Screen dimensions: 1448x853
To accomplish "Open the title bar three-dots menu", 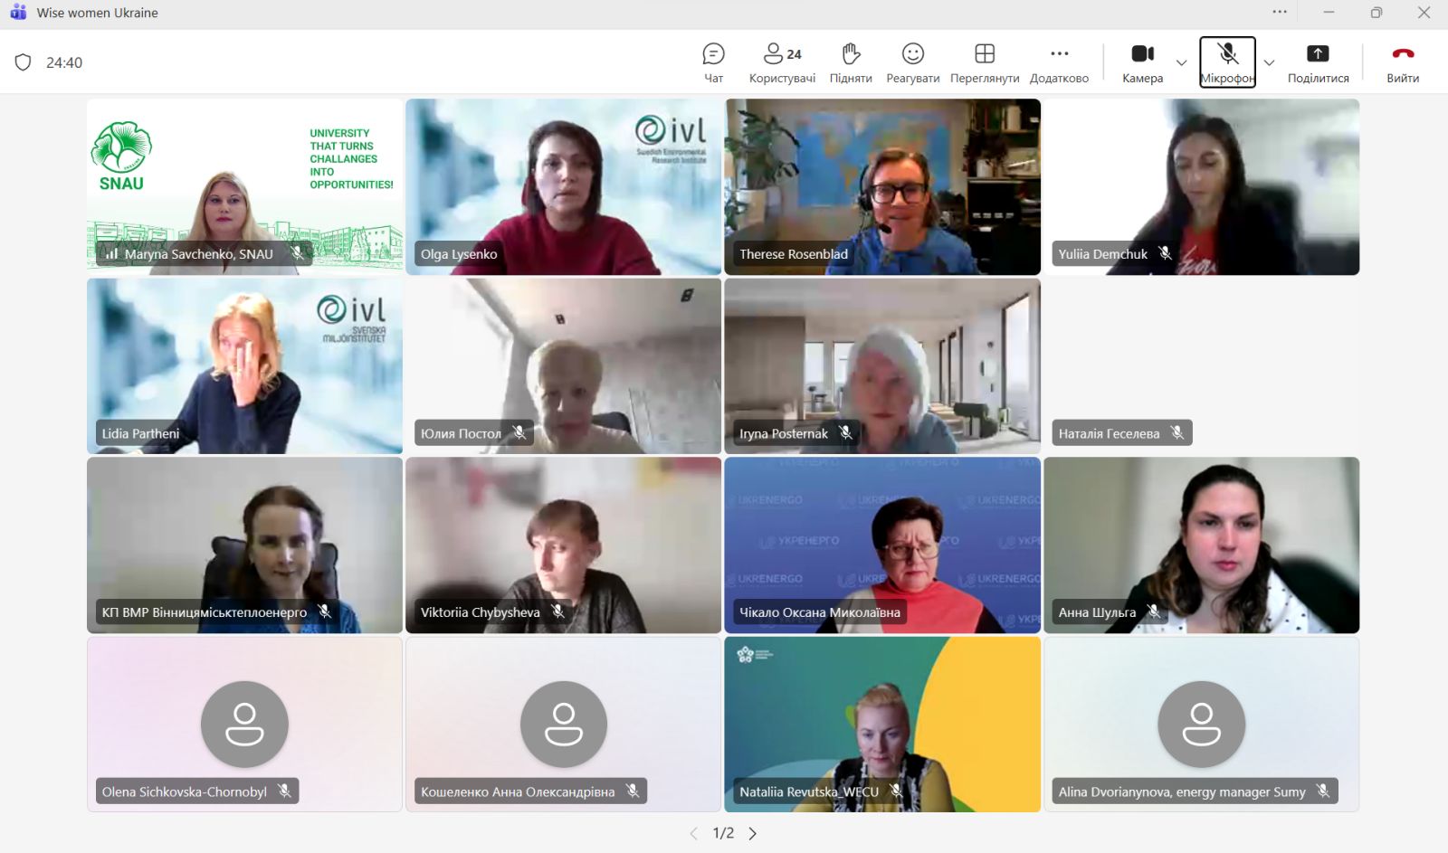I will pyautogui.click(x=1279, y=13).
